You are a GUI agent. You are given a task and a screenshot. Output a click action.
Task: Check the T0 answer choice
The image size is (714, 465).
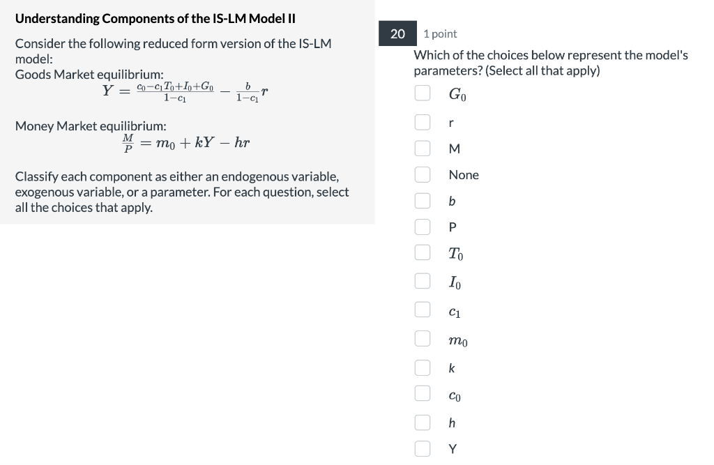coord(423,252)
